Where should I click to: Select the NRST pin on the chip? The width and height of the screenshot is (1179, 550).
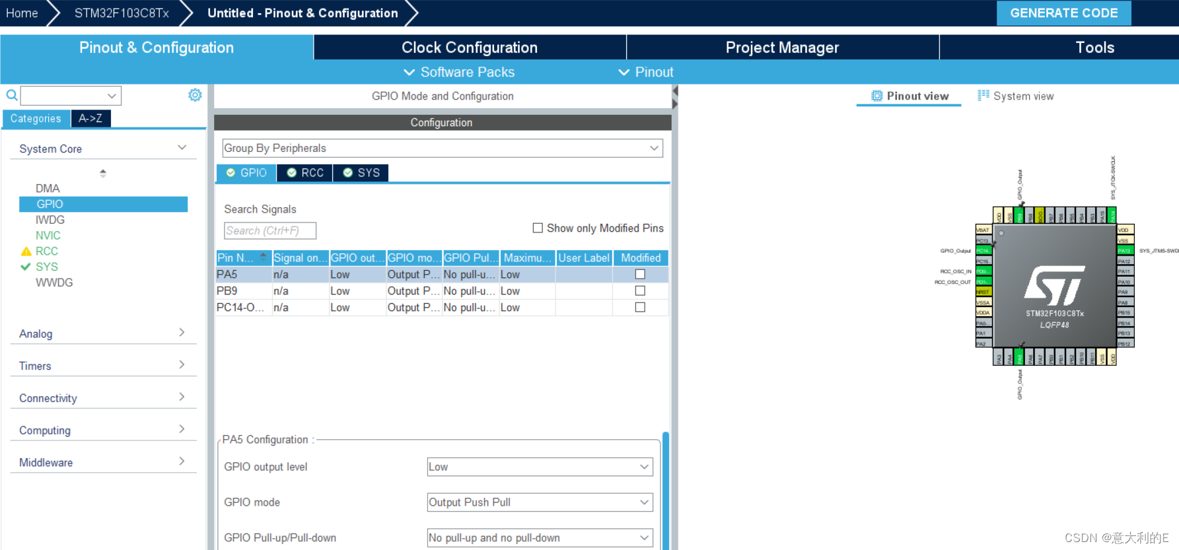point(983,292)
